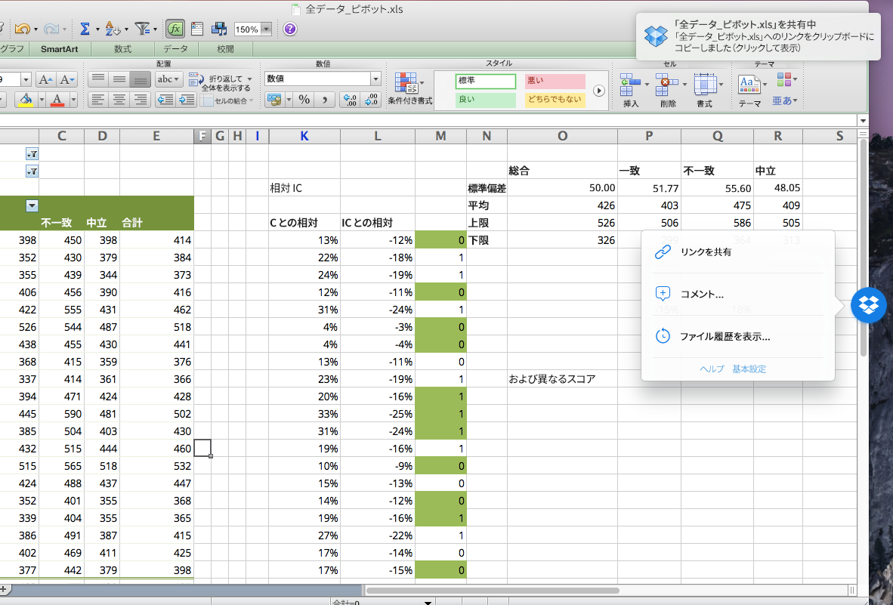
Task: Click the AutoSum sigma icon
Action: click(85, 29)
